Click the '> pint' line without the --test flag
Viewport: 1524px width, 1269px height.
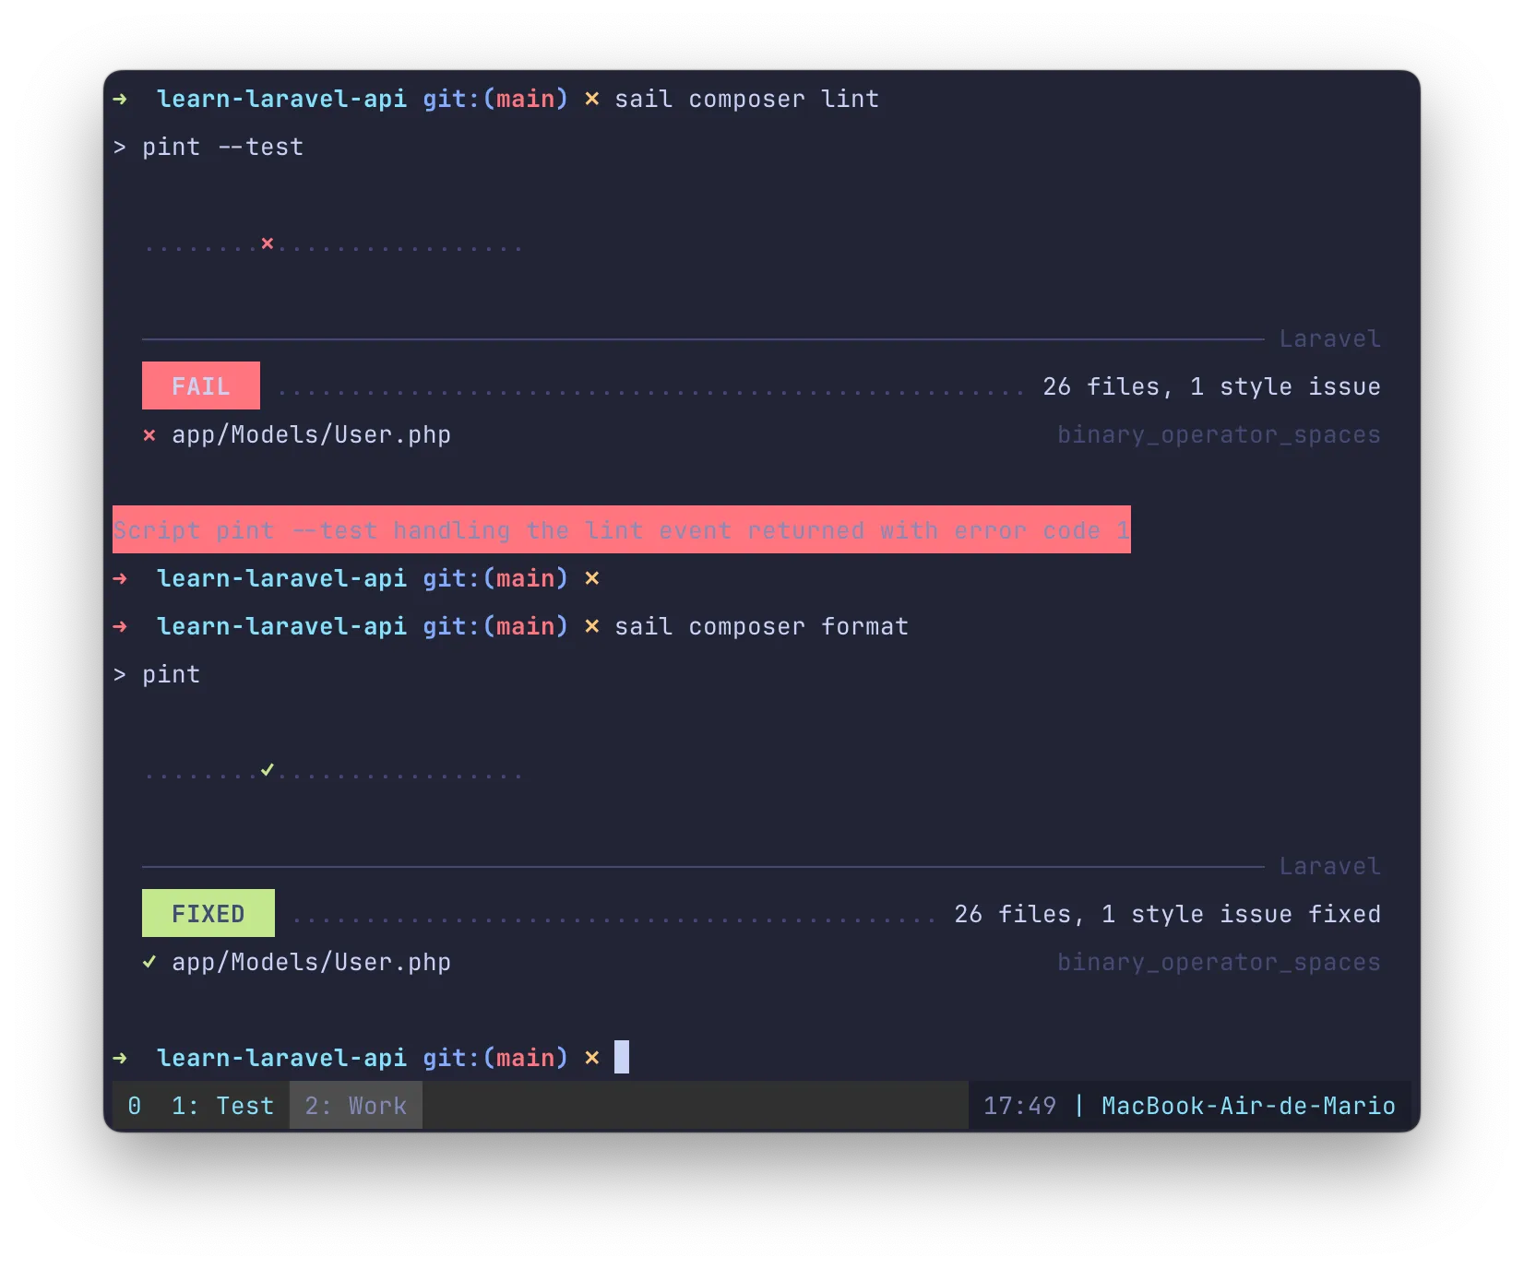tap(157, 674)
